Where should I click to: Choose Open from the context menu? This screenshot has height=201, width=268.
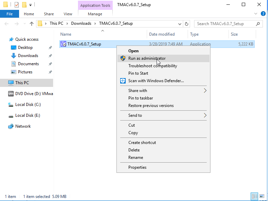click(x=163, y=51)
